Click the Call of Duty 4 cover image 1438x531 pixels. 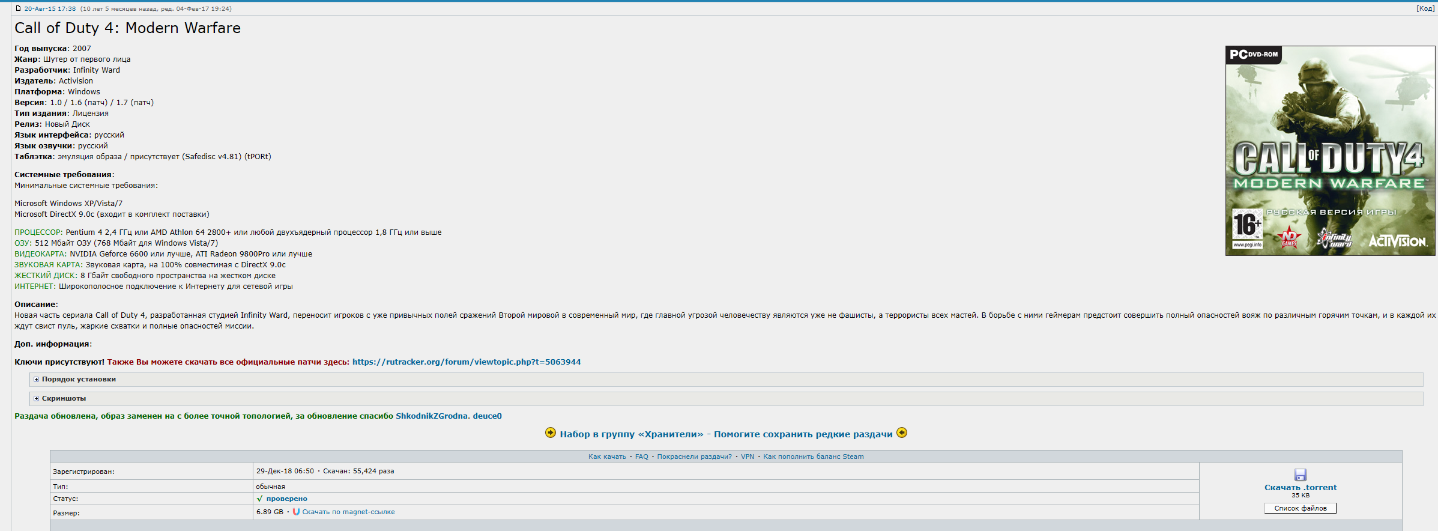point(1330,151)
